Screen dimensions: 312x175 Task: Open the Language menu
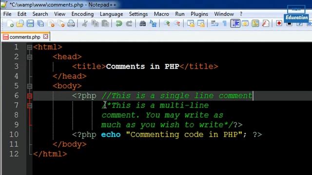pos(111,14)
